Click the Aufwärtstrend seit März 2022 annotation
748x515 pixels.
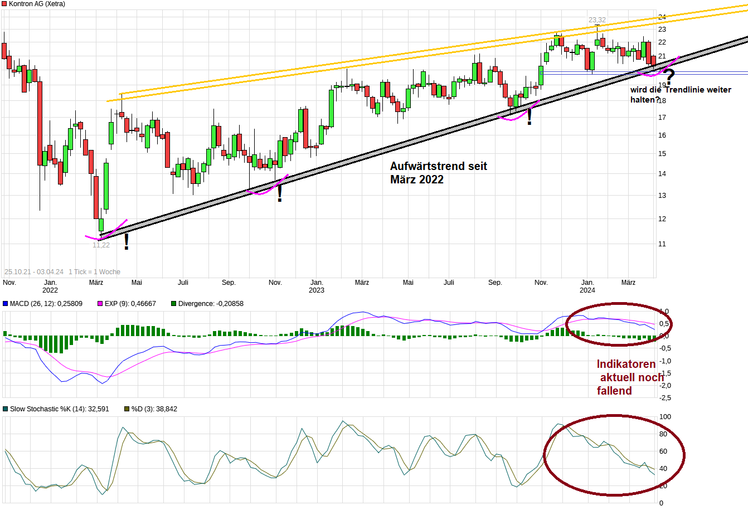click(438, 173)
